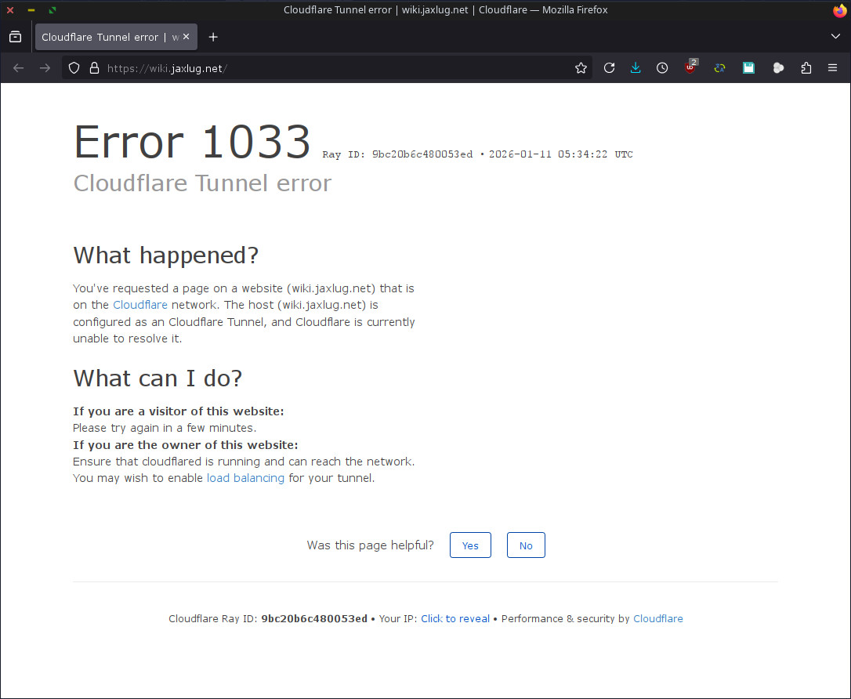Click the padlock site security toggle
Viewport: 851px width, 699px height.
pyautogui.click(x=93, y=67)
